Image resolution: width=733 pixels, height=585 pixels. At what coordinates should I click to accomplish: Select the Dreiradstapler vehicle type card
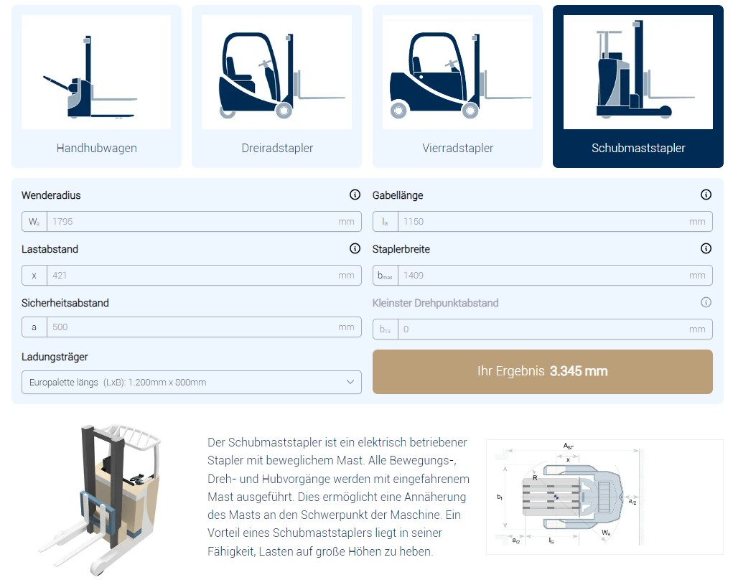click(276, 86)
